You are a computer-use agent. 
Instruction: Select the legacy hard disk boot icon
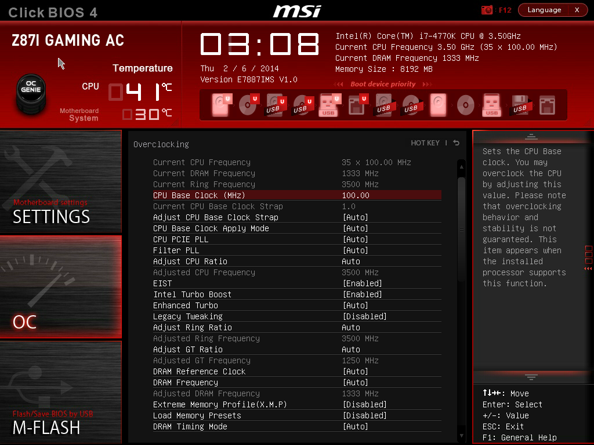[x=439, y=104]
